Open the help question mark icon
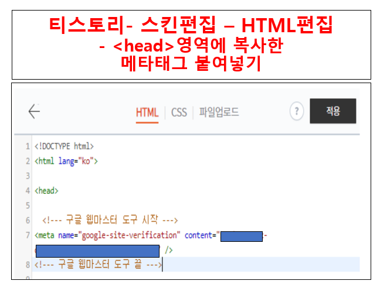The width and height of the screenshot is (380, 291). pyautogui.click(x=297, y=111)
